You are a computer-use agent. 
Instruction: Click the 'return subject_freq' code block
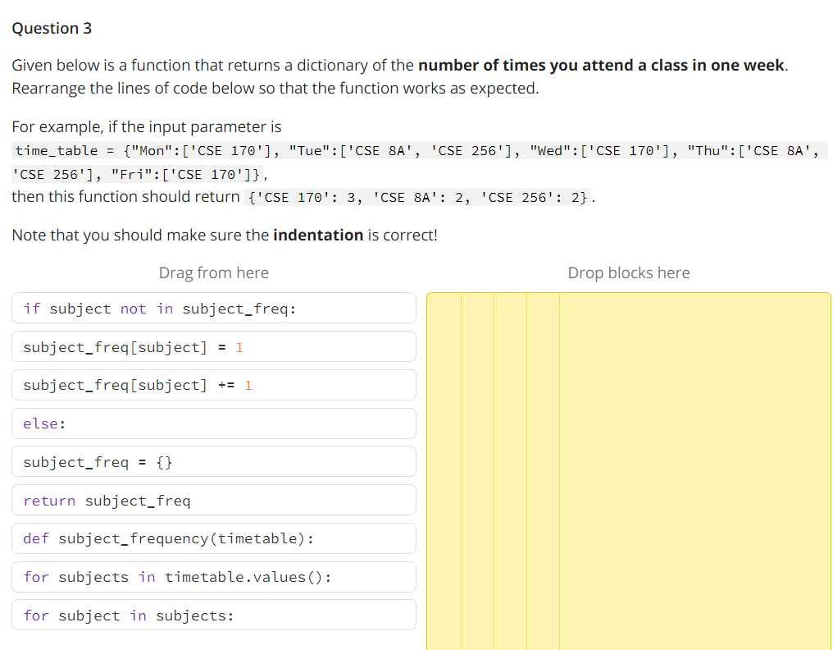tap(213, 500)
